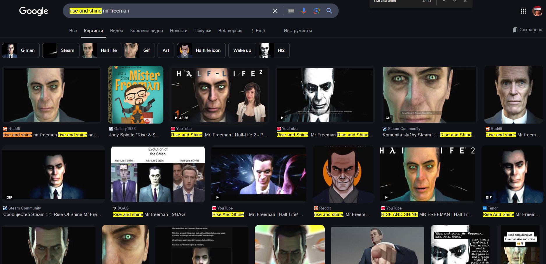Open the 43:36 Half-Life 2 video thumbnail
546x264 pixels.
pyautogui.click(x=219, y=95)
